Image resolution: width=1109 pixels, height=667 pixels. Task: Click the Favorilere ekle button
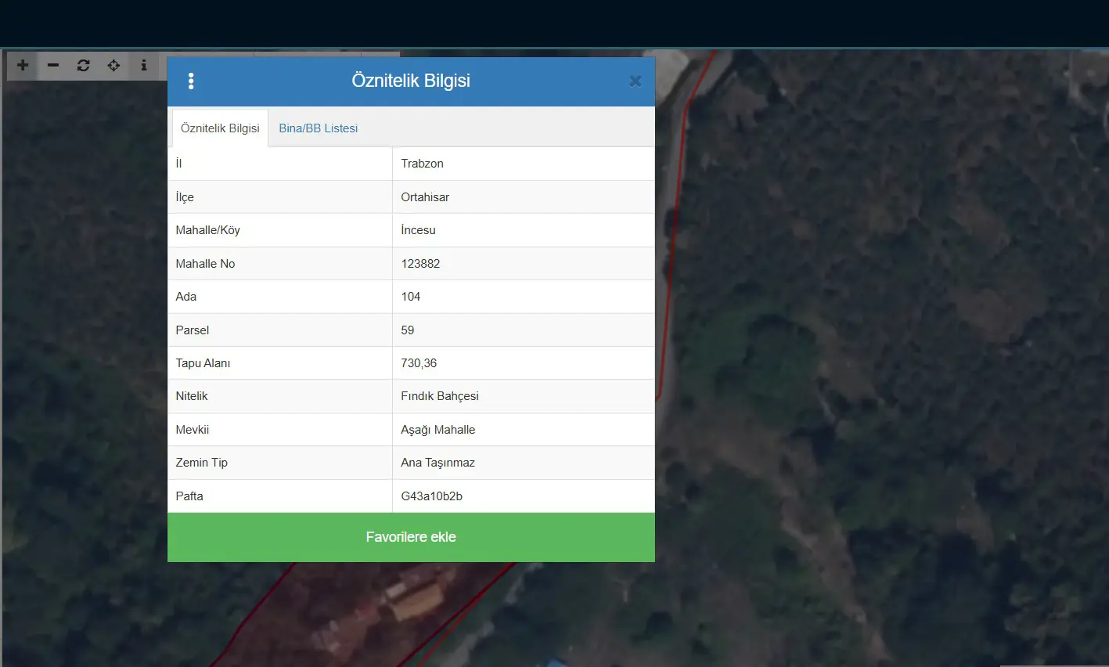coord(411,537)
